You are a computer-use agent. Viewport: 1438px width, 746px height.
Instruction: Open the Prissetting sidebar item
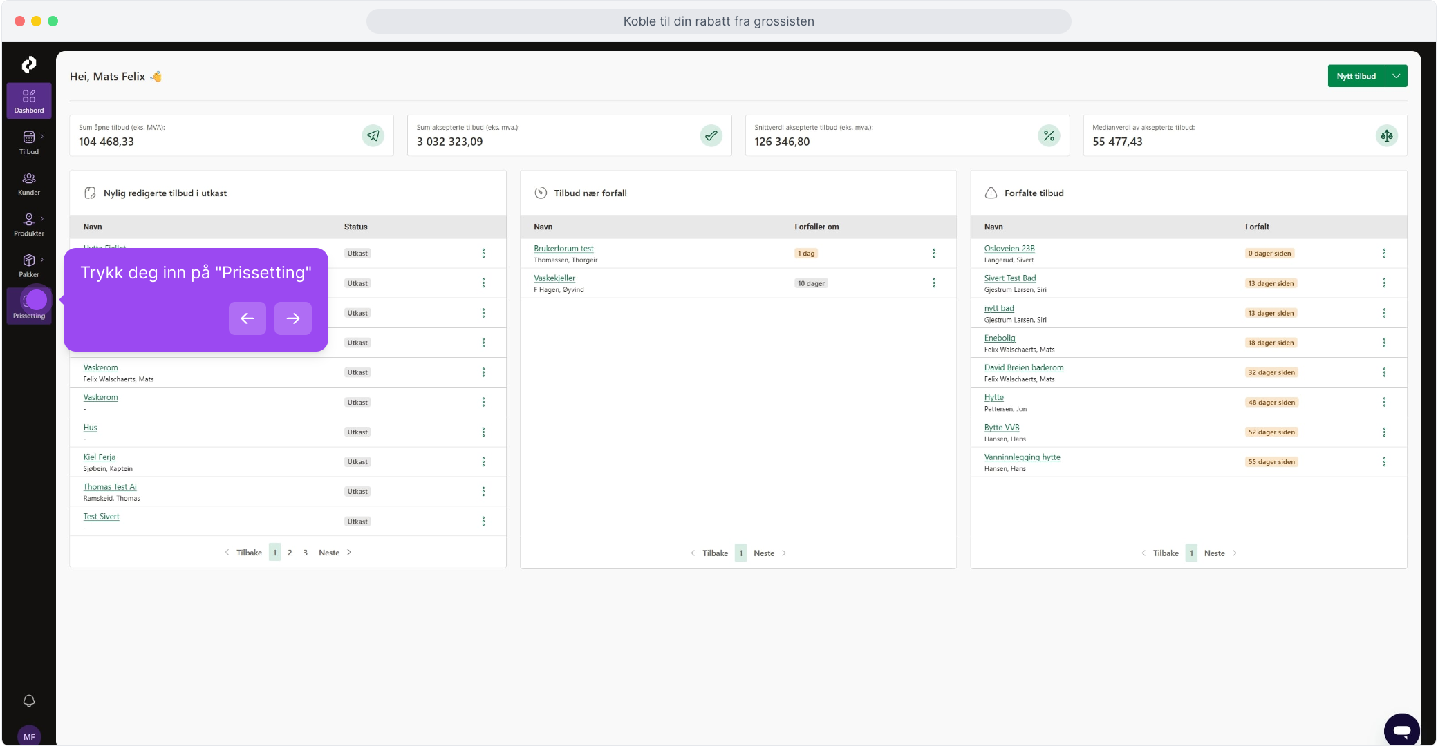29,306
